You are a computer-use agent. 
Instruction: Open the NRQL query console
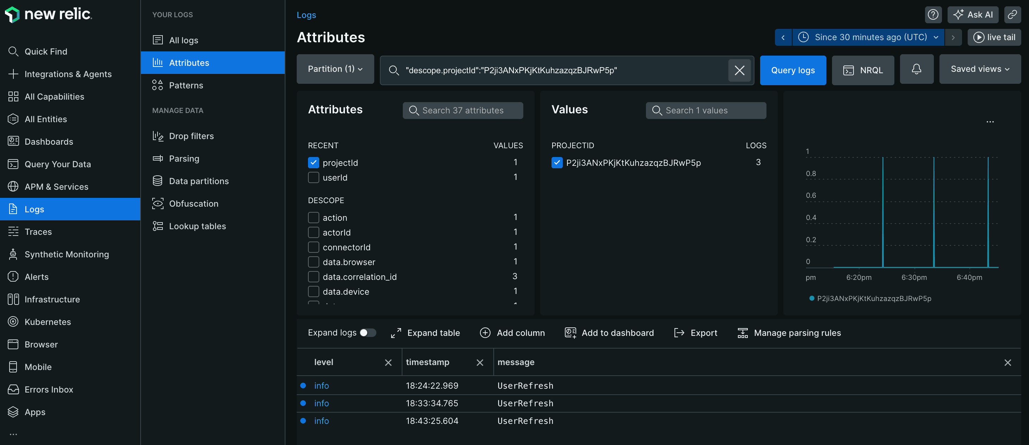[863, 70]
